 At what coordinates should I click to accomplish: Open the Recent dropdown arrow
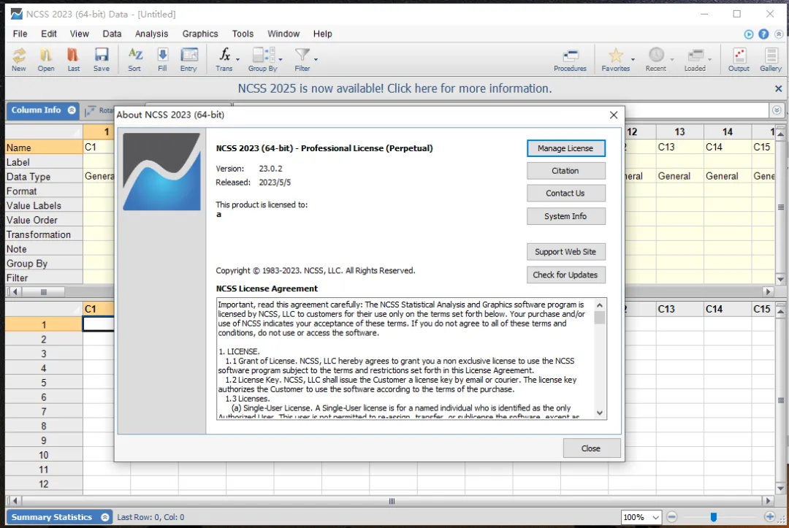coord(672,59)
